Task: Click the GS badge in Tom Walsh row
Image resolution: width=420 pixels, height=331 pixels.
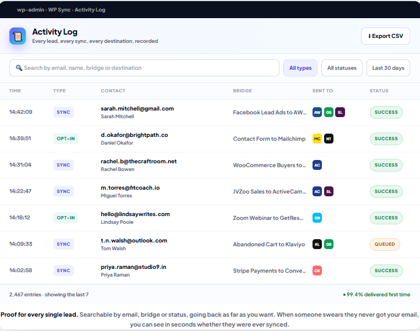Action: (329, 244)
